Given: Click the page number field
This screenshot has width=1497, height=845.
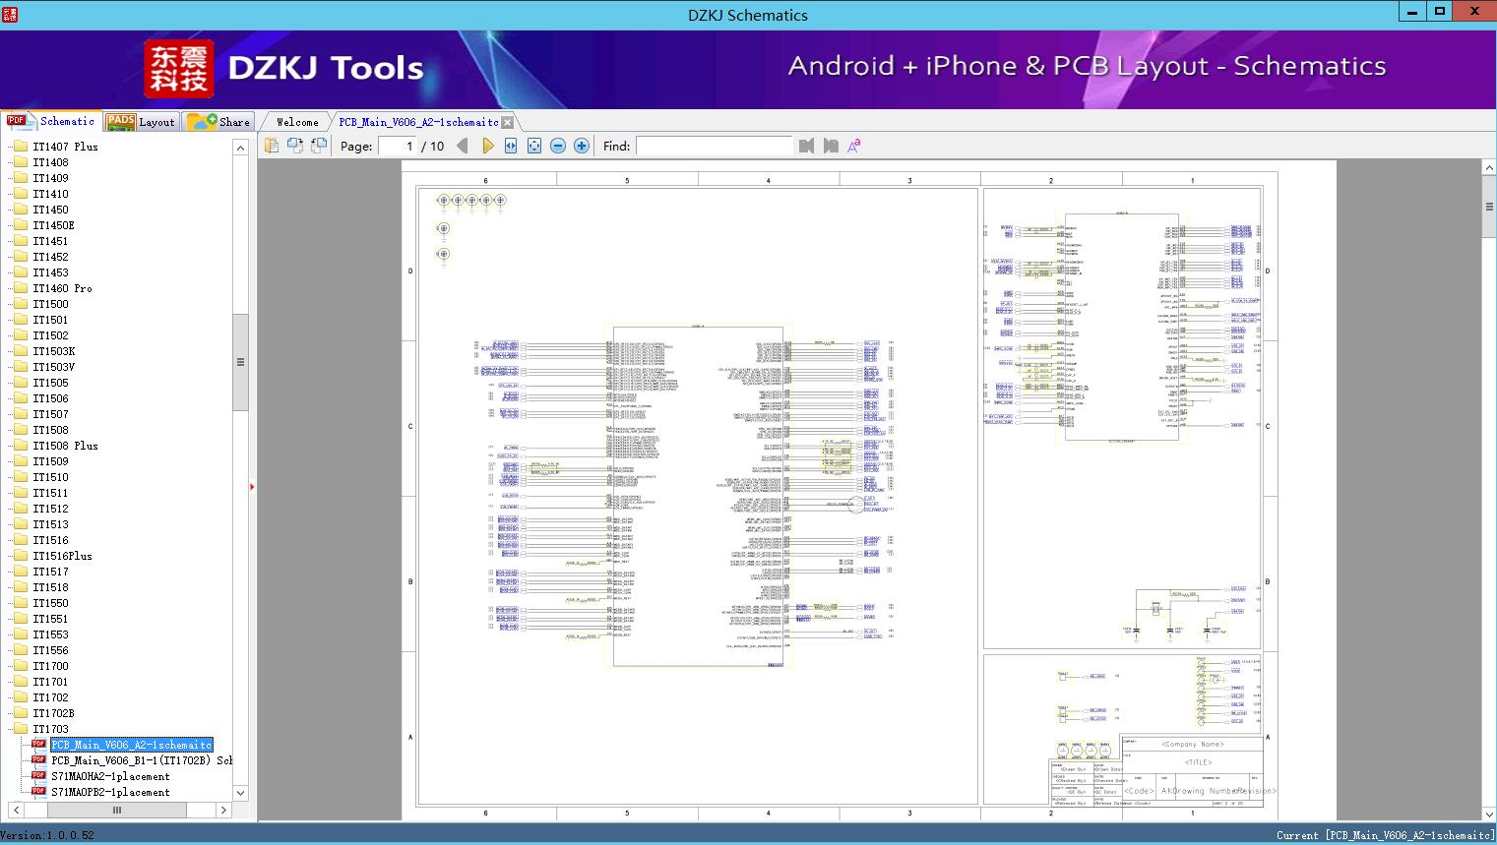Looking at the screenshot, I should 398,146.
